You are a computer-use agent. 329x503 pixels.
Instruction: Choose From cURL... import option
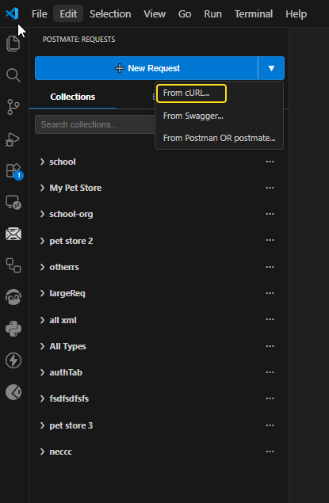[191, 93]
